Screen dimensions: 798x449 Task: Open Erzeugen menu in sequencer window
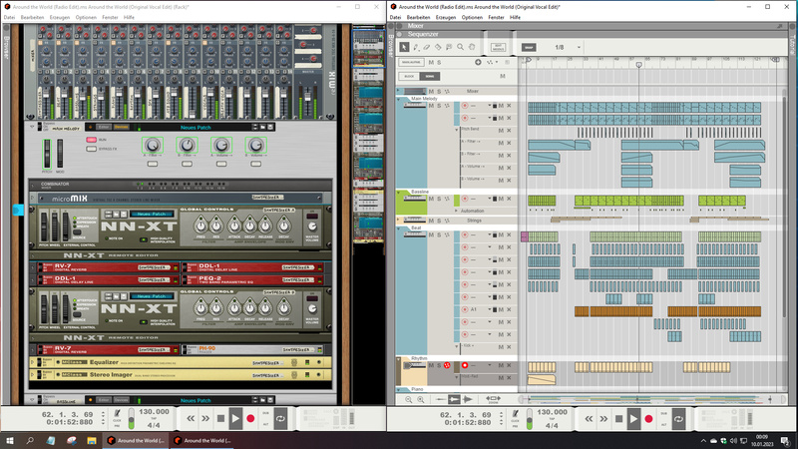pos(446,17)
